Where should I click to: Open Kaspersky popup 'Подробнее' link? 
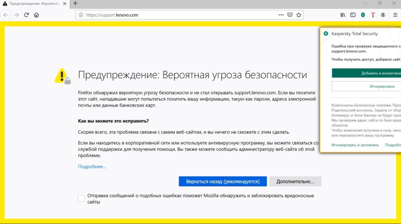[x=393, y=145]
